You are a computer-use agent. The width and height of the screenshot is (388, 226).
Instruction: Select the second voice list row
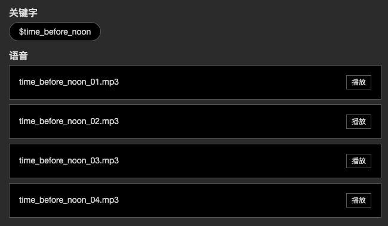point(195,122)
